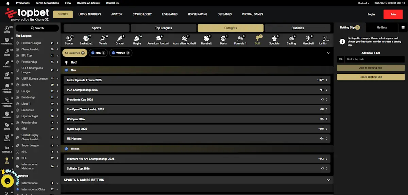
Task: Select the Handball icon in outrights row
Action: point(308,40)
